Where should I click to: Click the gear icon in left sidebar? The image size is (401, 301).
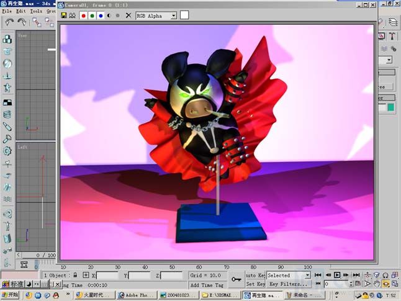7,151
